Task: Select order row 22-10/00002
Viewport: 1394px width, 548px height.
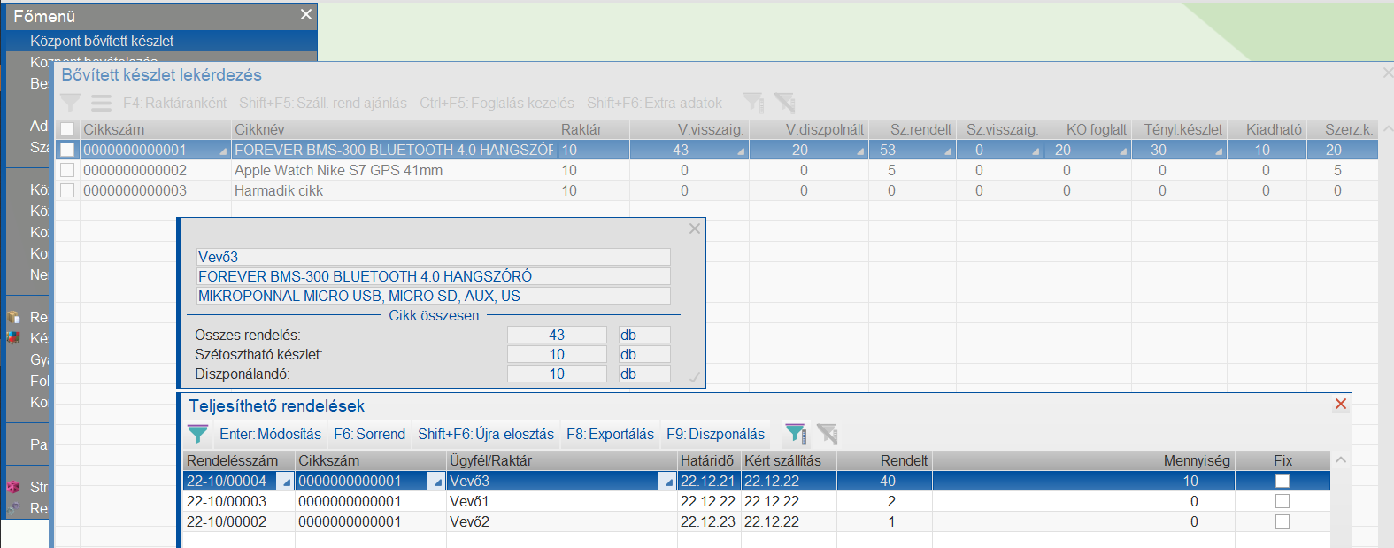Action: 756,521
